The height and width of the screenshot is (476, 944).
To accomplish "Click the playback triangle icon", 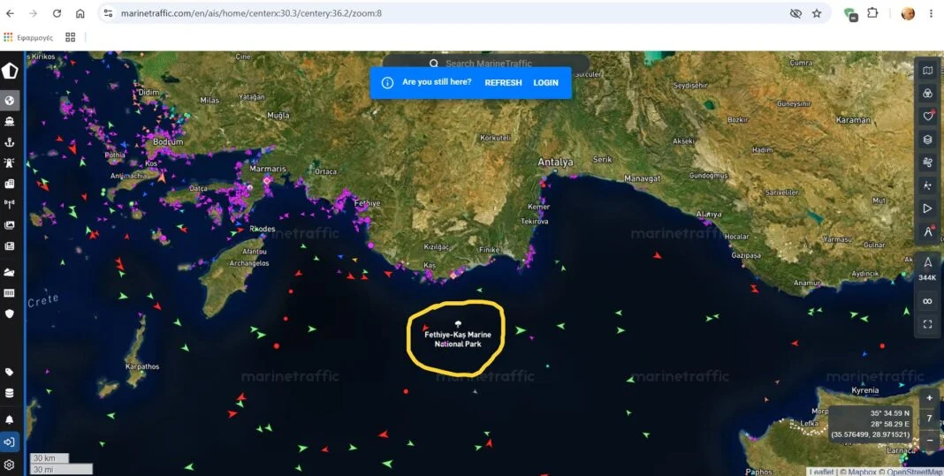I will [928, 208].
